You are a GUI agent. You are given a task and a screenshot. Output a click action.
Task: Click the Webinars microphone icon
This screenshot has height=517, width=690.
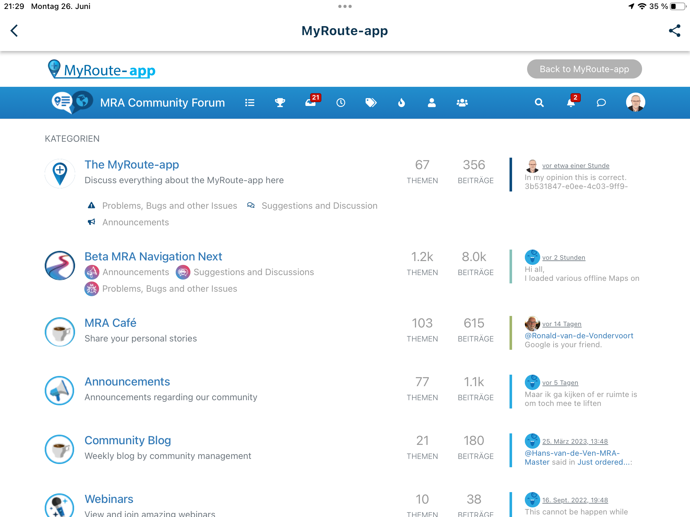click(60, 505)
